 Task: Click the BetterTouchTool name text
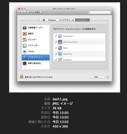[71, 42]
